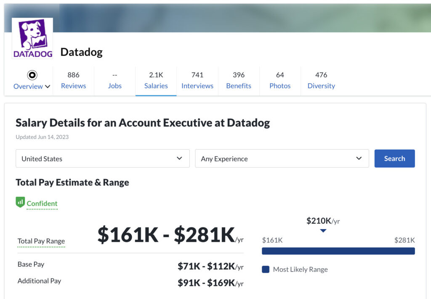The width and height of the screenshot is (431, 299).
Task: Click the Datadog company logo
Action: pyautogui.click(x=32, y=38)
